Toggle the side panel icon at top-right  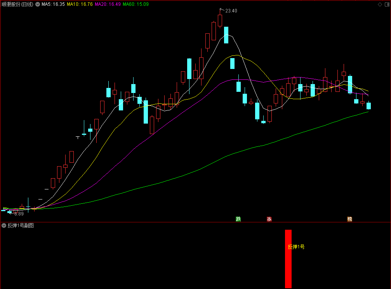(x=387, y=4)
